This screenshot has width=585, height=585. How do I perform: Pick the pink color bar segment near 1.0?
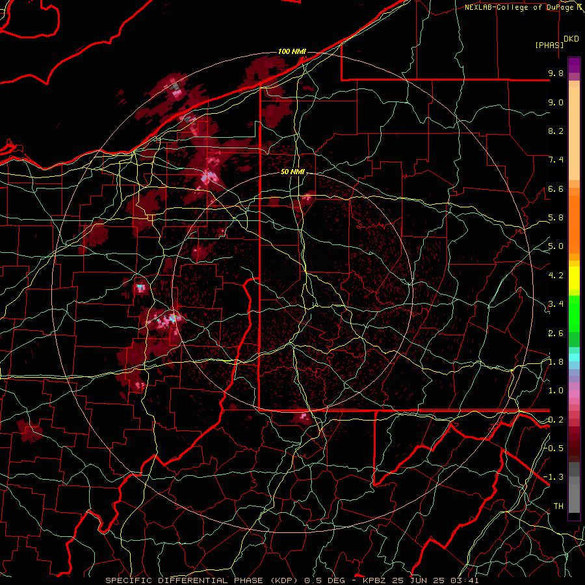coord(574,394)
